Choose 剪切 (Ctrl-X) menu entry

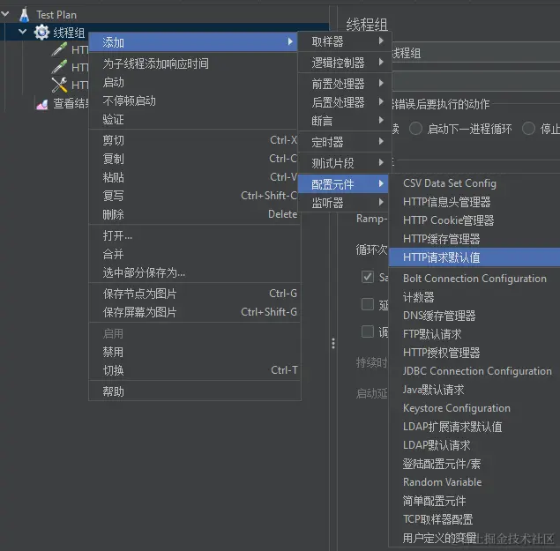[x=193, y=140]
